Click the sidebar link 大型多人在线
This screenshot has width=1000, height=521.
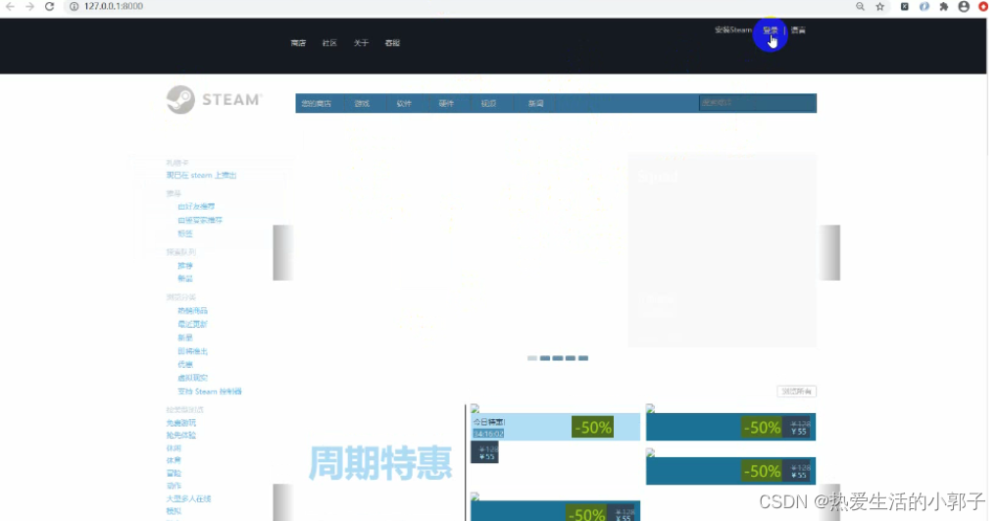[189, 498]
